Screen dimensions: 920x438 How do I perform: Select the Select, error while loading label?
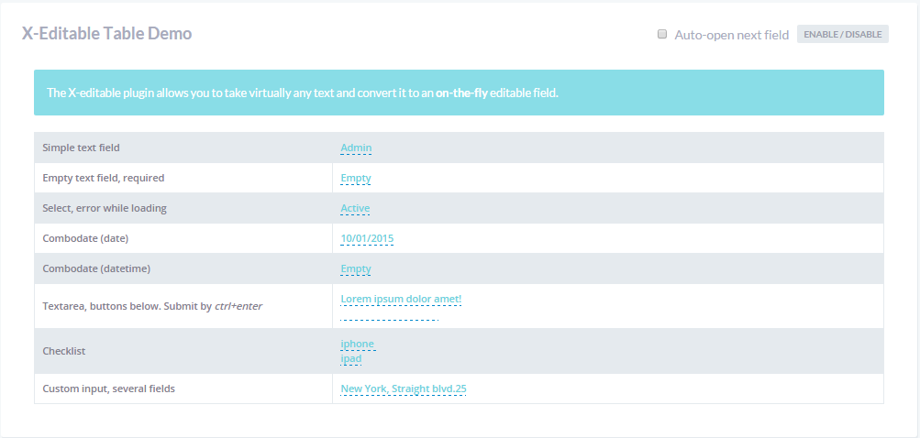point(105,208)
